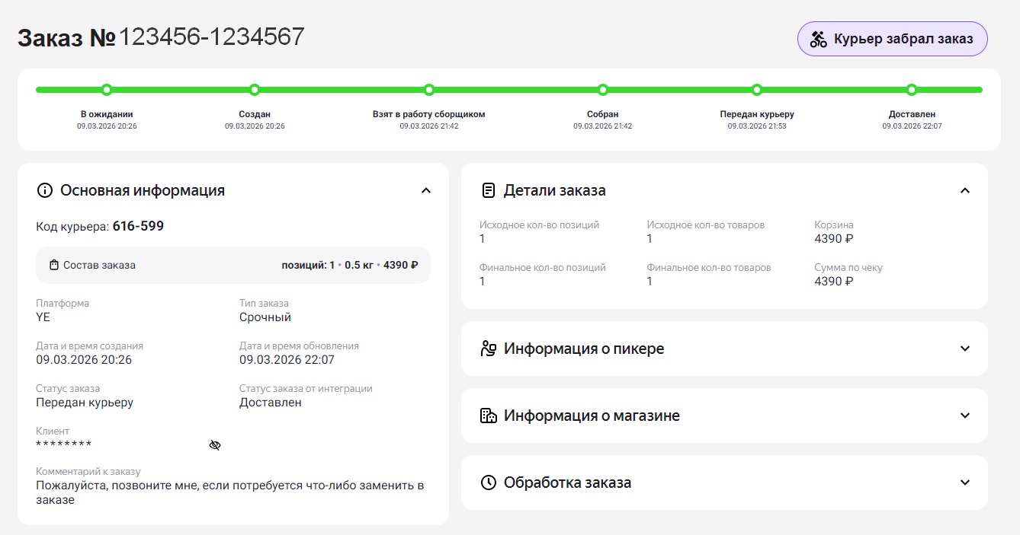This screenshot has height=535, width=1020.
Task: Click the courier code 616-599
Action: [x=138, y=226]
